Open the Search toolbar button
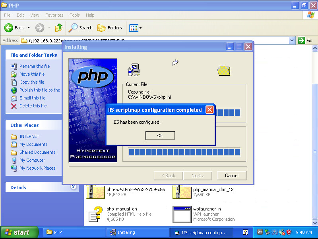 click(80, 28)
